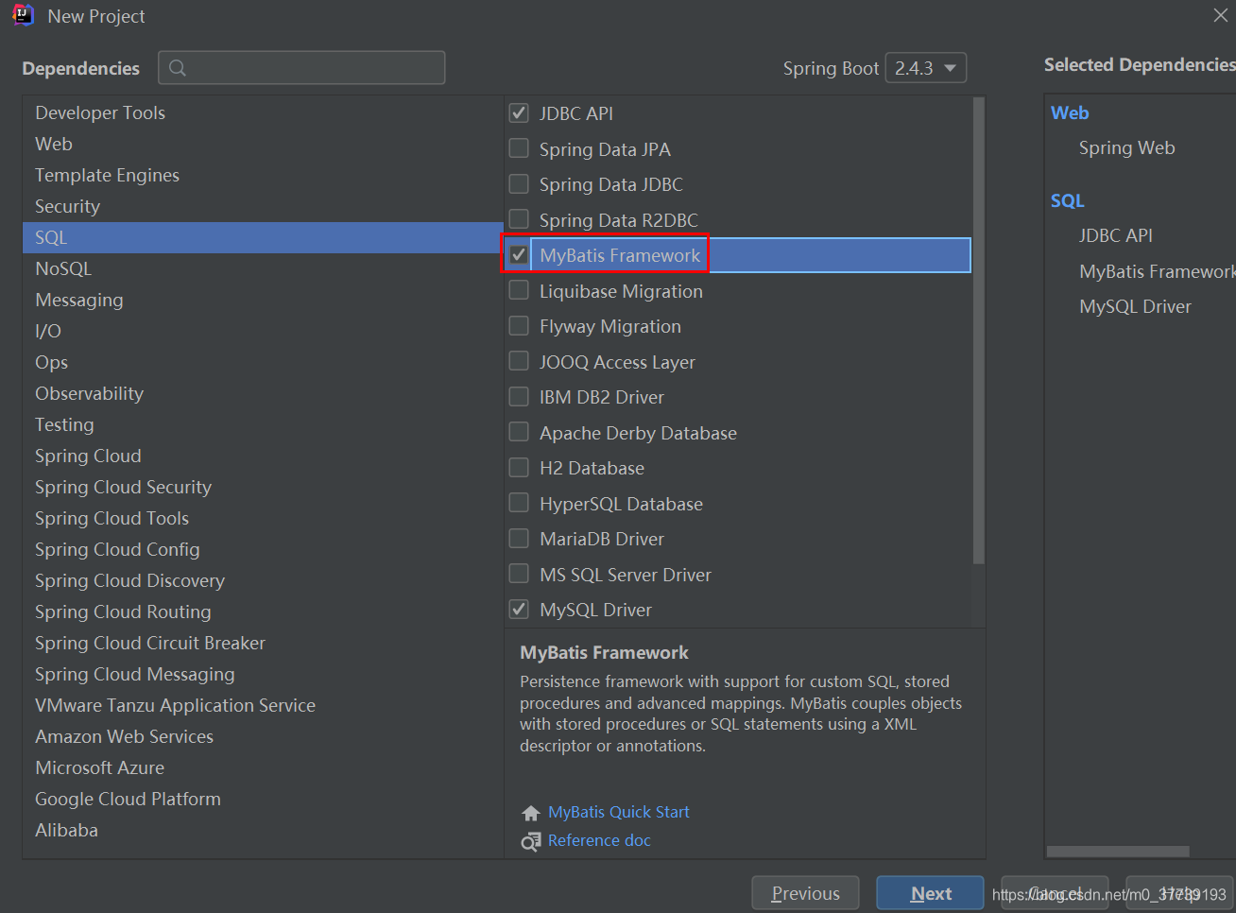Select MyBatis Framework in Selected Dependencies
Image resolution: width=1236 pixels, height=913 pixels.
pyautogui.click(x=1158, y=271)
